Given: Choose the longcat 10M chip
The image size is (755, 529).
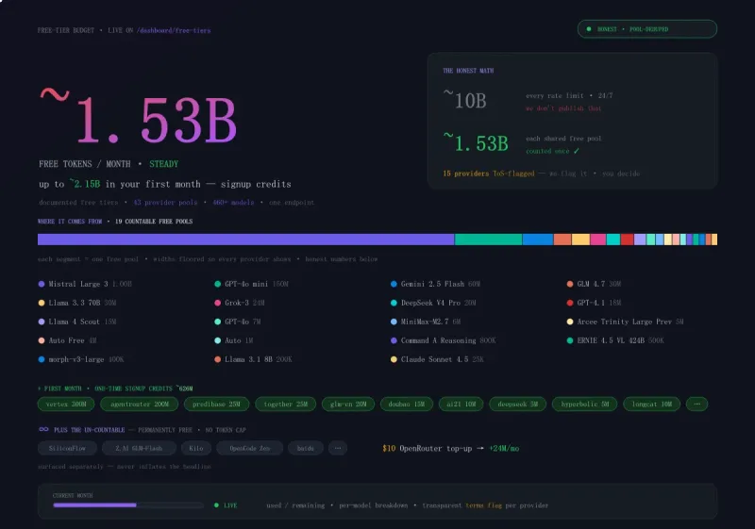Looking at the screenshot, I should point(651,404).
